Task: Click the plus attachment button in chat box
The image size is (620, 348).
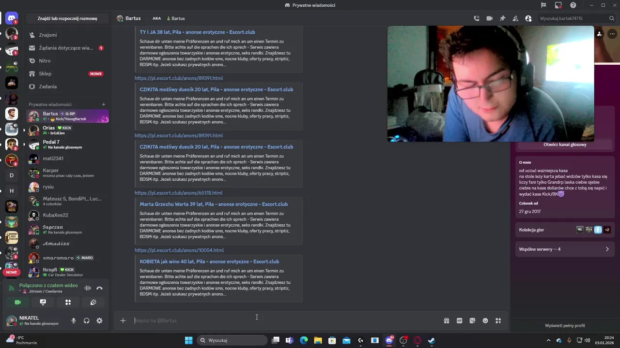Action: pos(123,320)
